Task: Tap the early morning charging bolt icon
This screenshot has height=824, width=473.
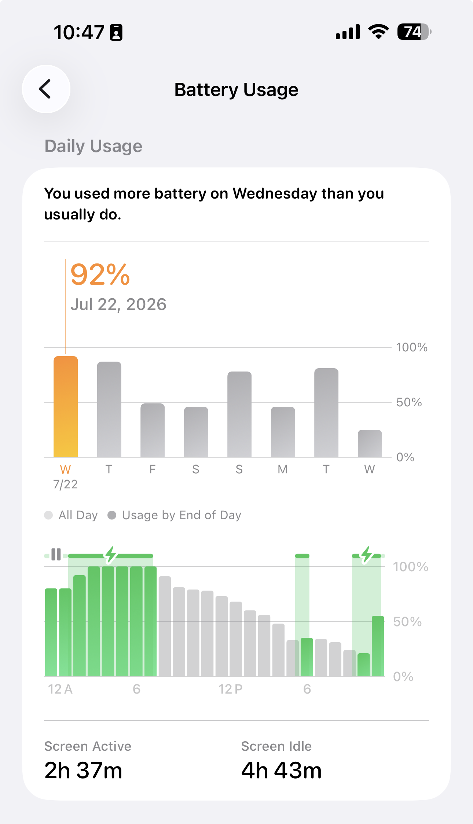Action: 111,555
